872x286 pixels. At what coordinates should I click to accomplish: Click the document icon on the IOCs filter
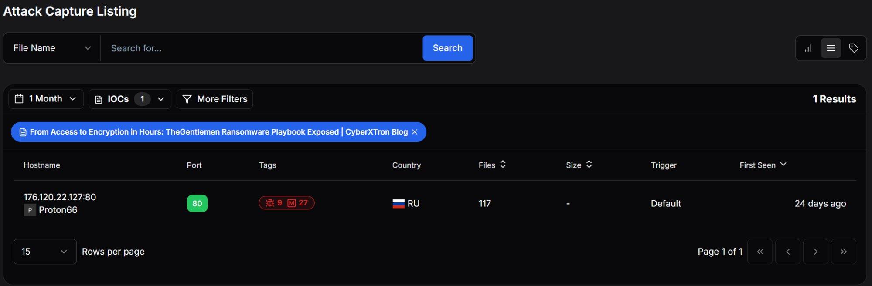click(x=99, y=99)
